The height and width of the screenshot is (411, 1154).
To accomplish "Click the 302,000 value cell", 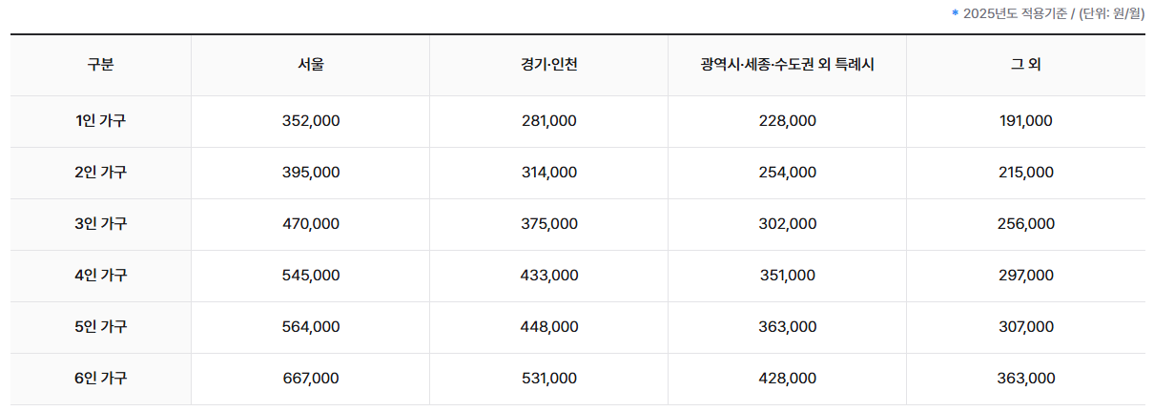I will pyautogui.click(x=787, y=224).
